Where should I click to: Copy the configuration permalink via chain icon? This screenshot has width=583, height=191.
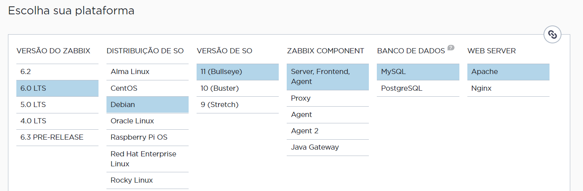click(x=552, y=35)
